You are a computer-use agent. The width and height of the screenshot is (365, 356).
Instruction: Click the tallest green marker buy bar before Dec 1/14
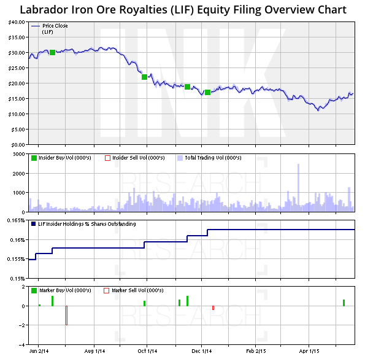coord(187,301)
